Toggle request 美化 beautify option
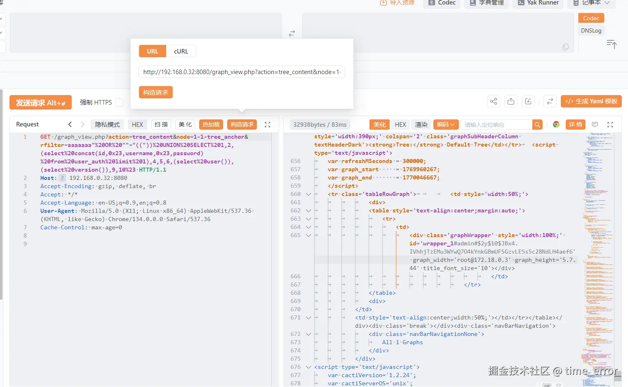Screen dimensions: 628x387 pyautogui.click(x=185, y=124)
